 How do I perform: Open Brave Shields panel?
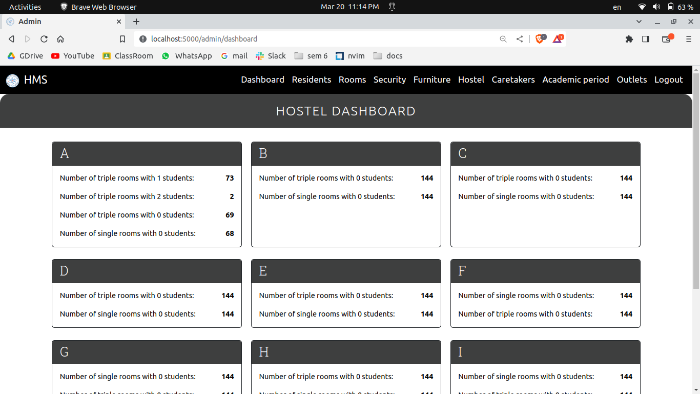(x=539, y=38)
